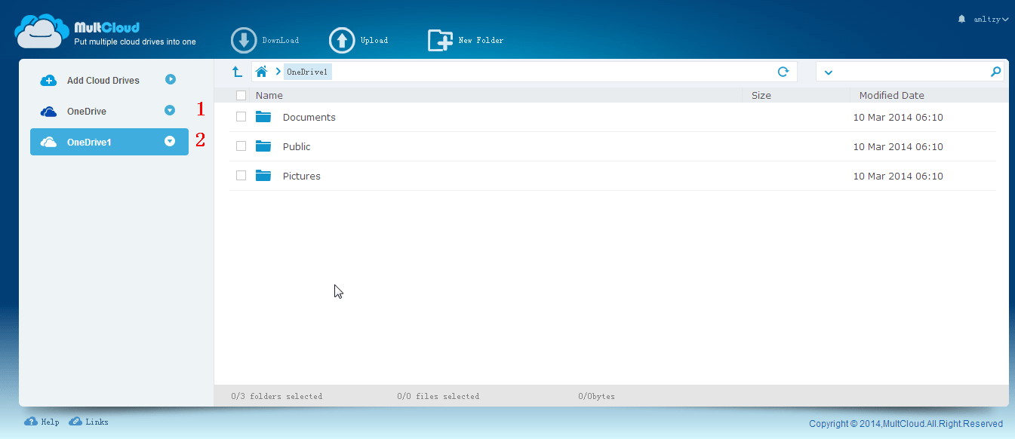This screenshot has width=1015, height=439.
Task: Click the Download icon in toolbar
Action: click(x=244, y=40)
